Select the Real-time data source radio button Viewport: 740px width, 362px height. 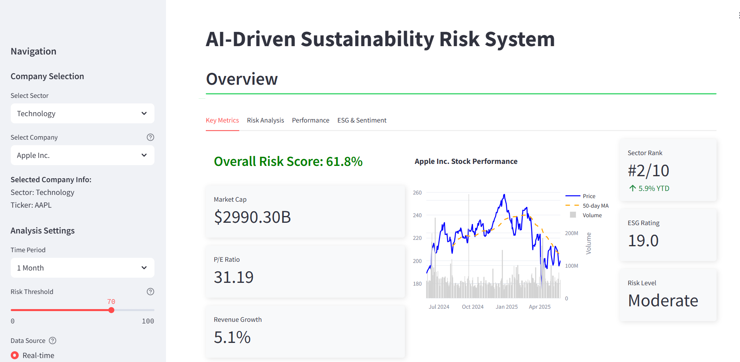click(x=15, y=355)
